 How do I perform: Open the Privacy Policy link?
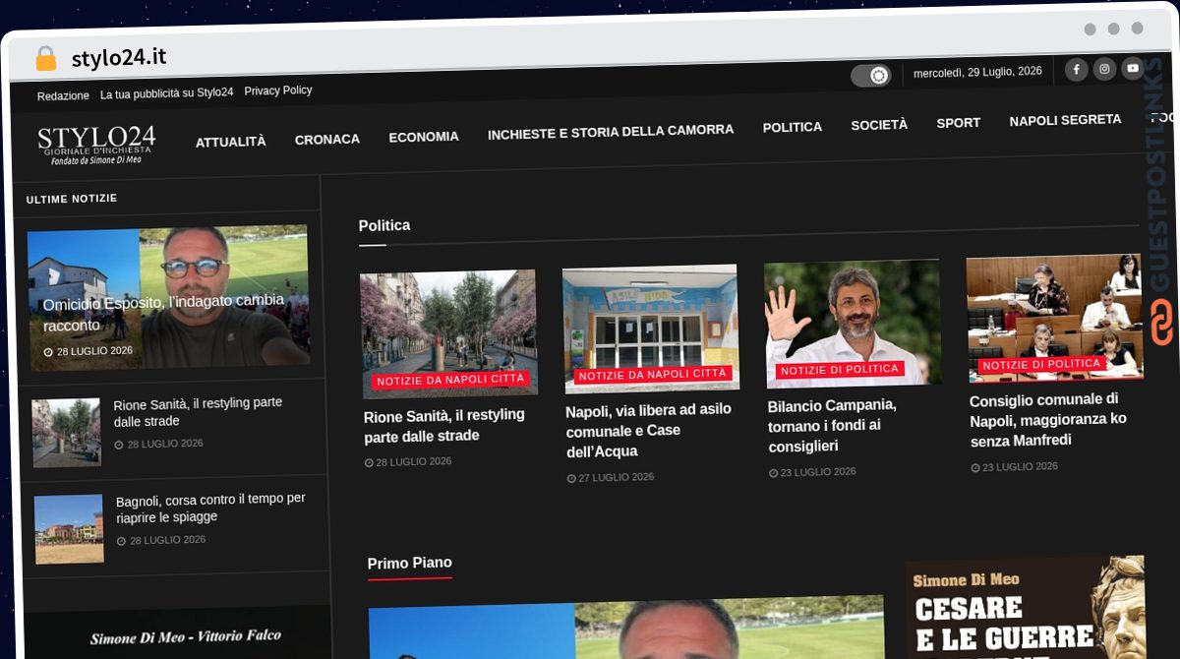(278, 90)
